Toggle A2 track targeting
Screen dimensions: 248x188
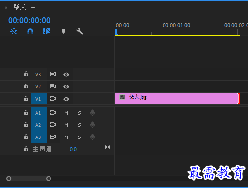coord(39,125)
